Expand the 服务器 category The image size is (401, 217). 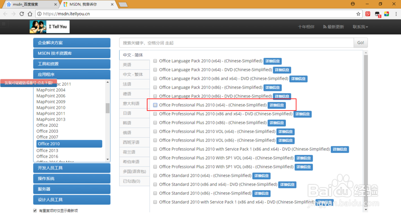72,189
